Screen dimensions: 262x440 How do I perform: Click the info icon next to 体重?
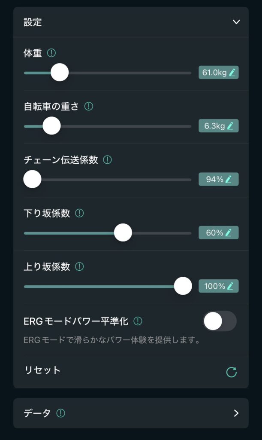51,53
